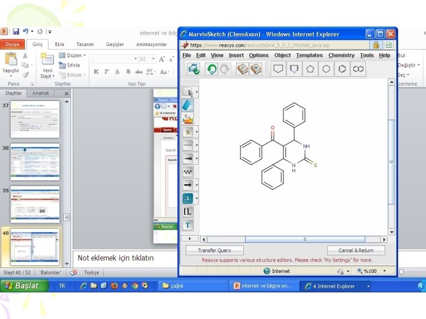
Task: Click the green Undo icon in MarvinSketch
Action: pos(211,69)
